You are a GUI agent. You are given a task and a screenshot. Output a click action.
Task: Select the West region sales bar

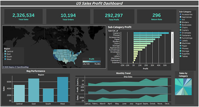[x=63, y=89]
